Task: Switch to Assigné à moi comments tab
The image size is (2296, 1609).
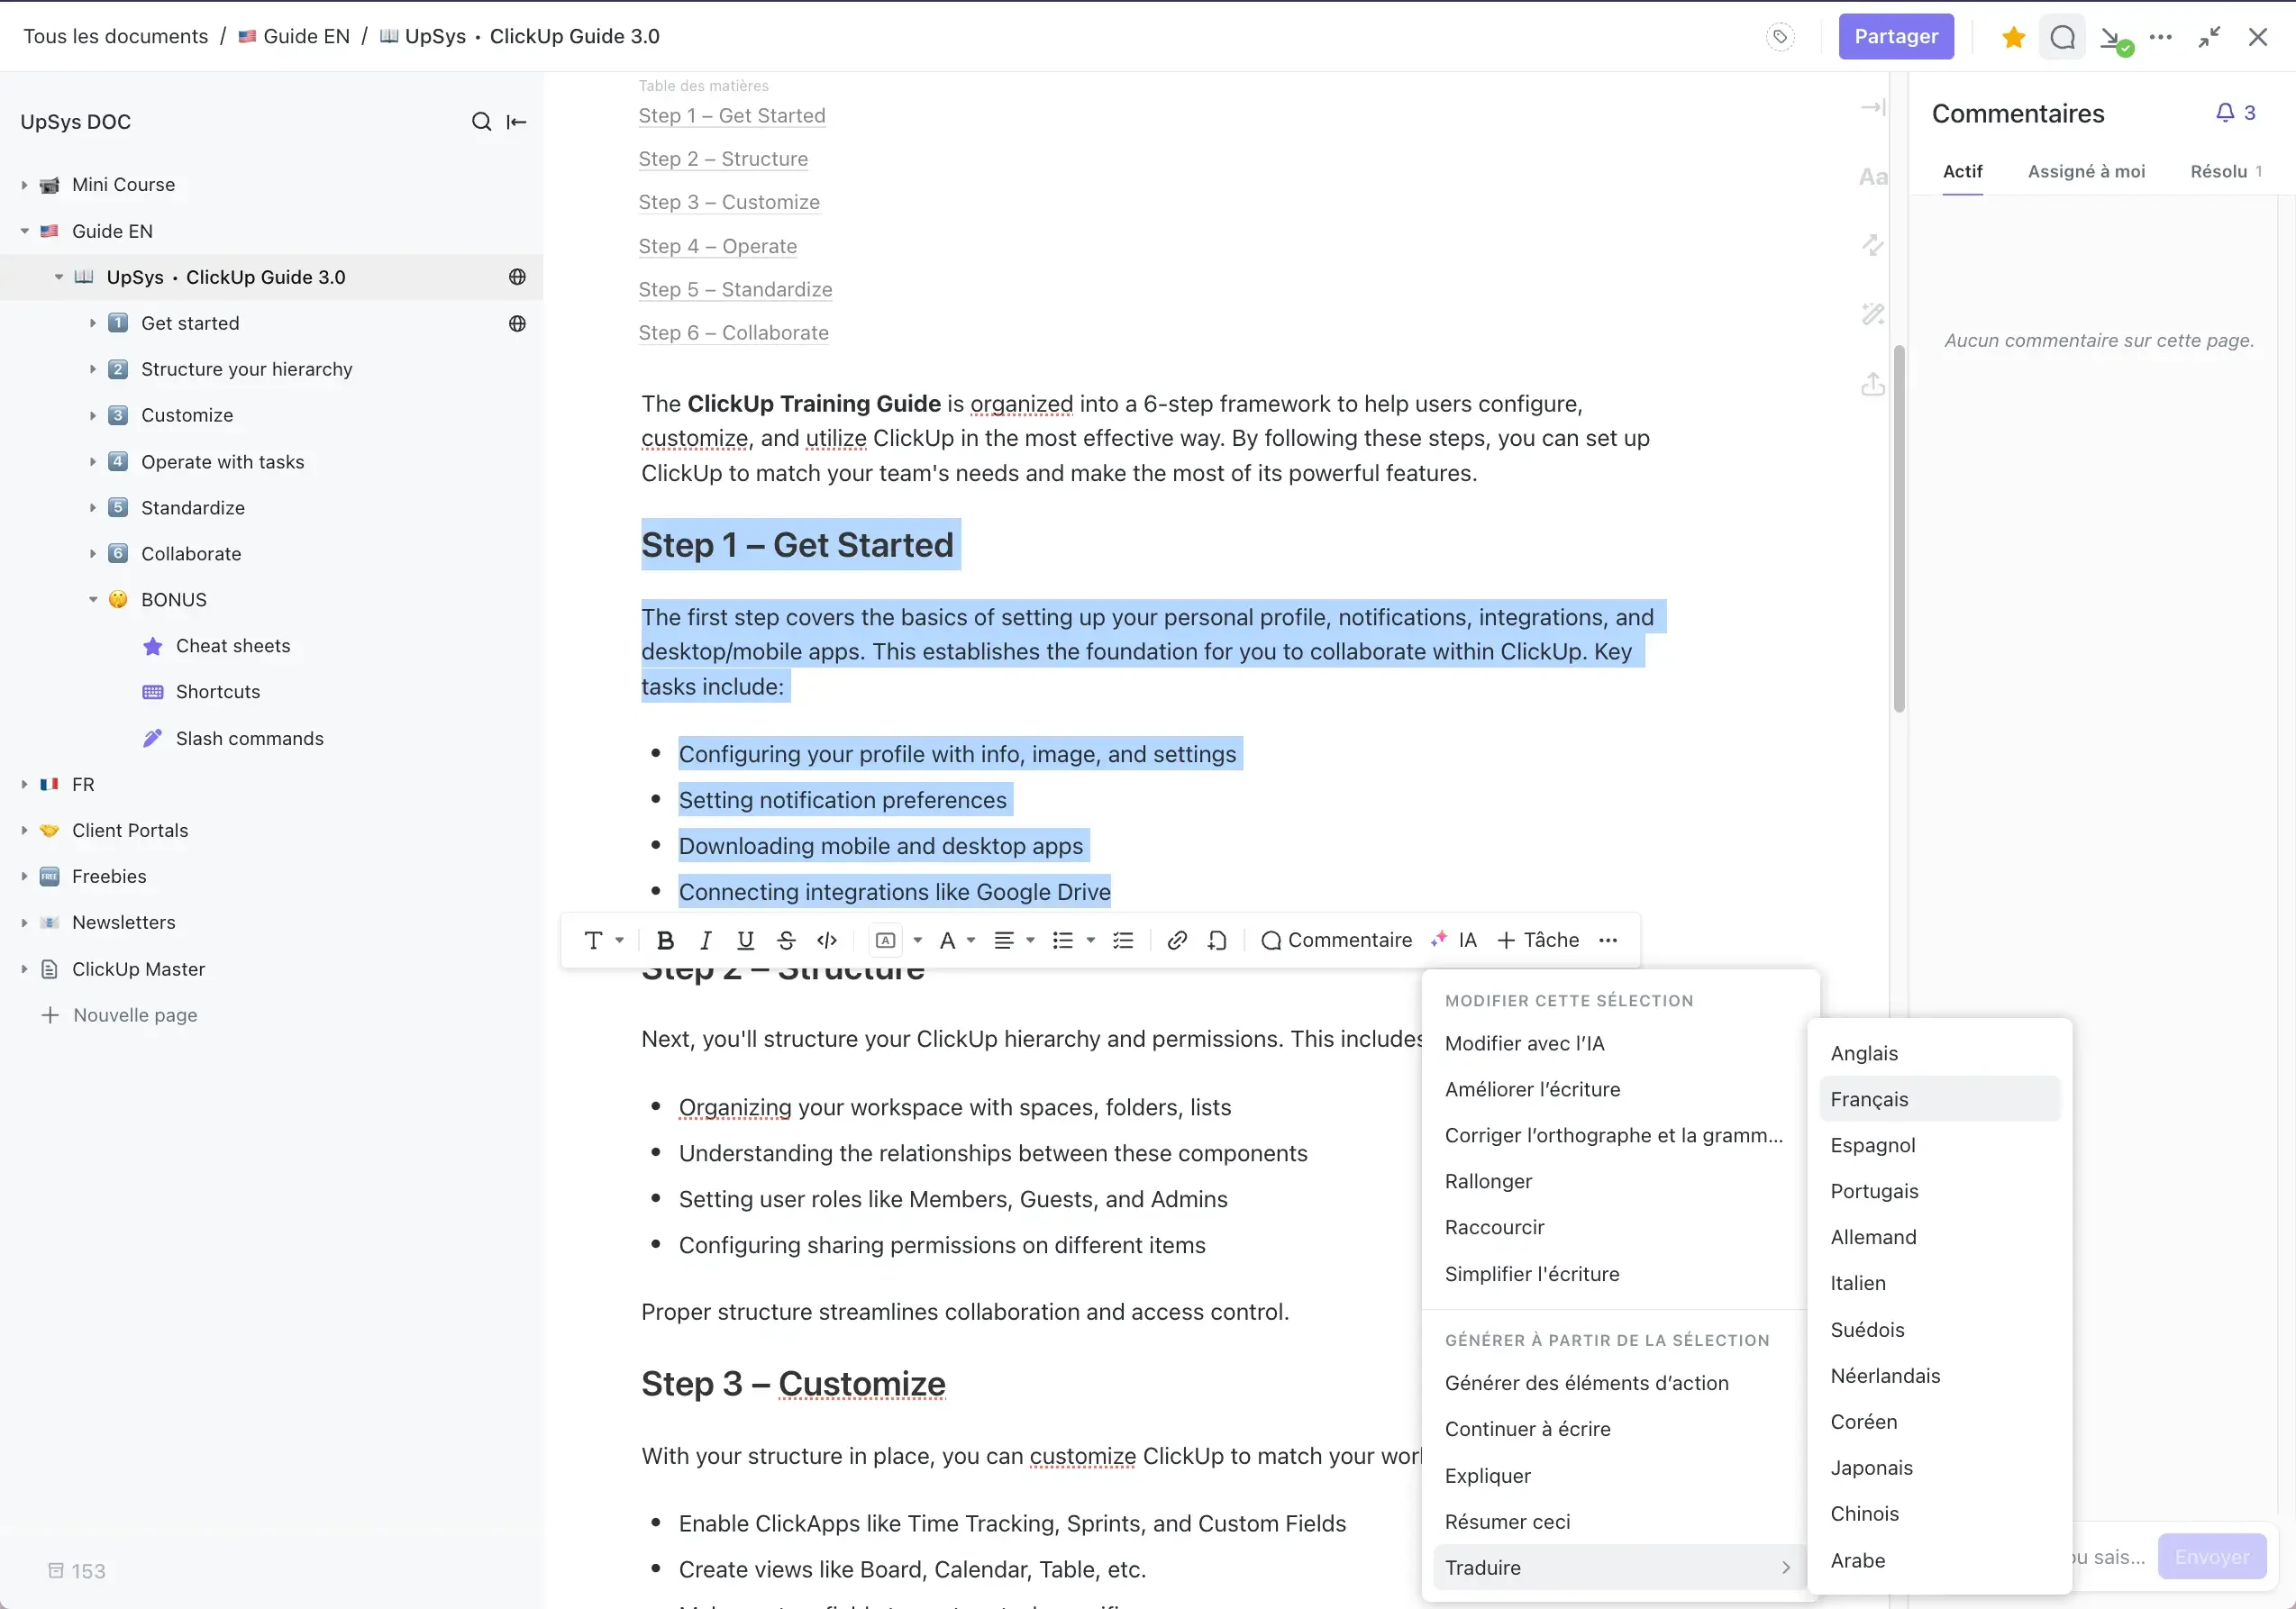Action: coord(2087,169)
